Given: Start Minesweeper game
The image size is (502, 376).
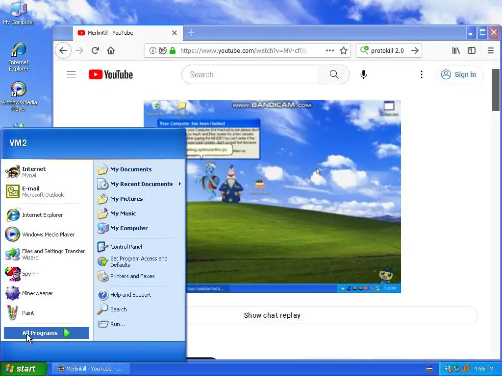Looking at the screenshot, I should coord(47,293).
